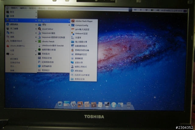The height and width of the screenshot is (130, 195).
Task: Open the Finder face icon in the dock
Action: [120, 105]
